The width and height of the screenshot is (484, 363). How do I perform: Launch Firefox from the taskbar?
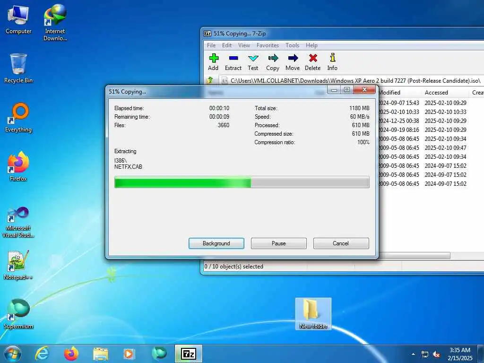click(x=71, y=354)
